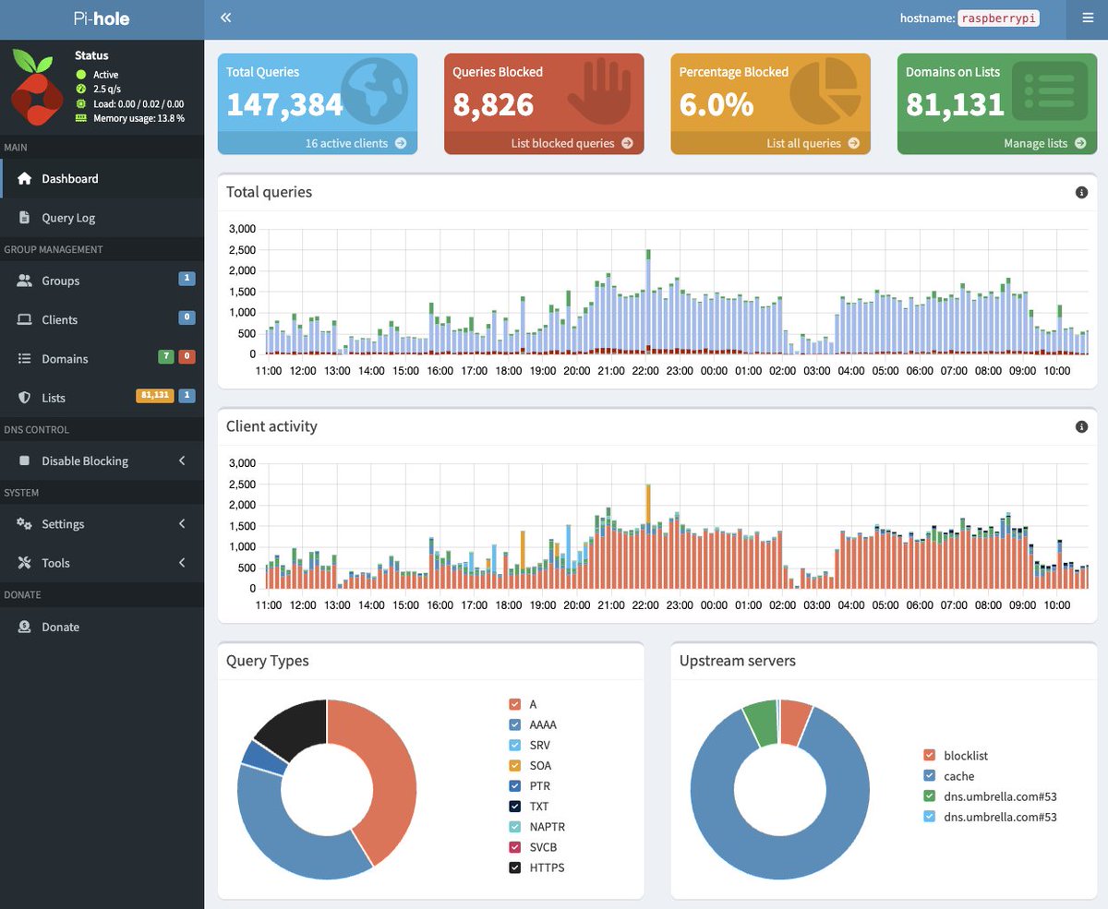Uncheck the HTTPS legend checkbox

coord(515,867)
